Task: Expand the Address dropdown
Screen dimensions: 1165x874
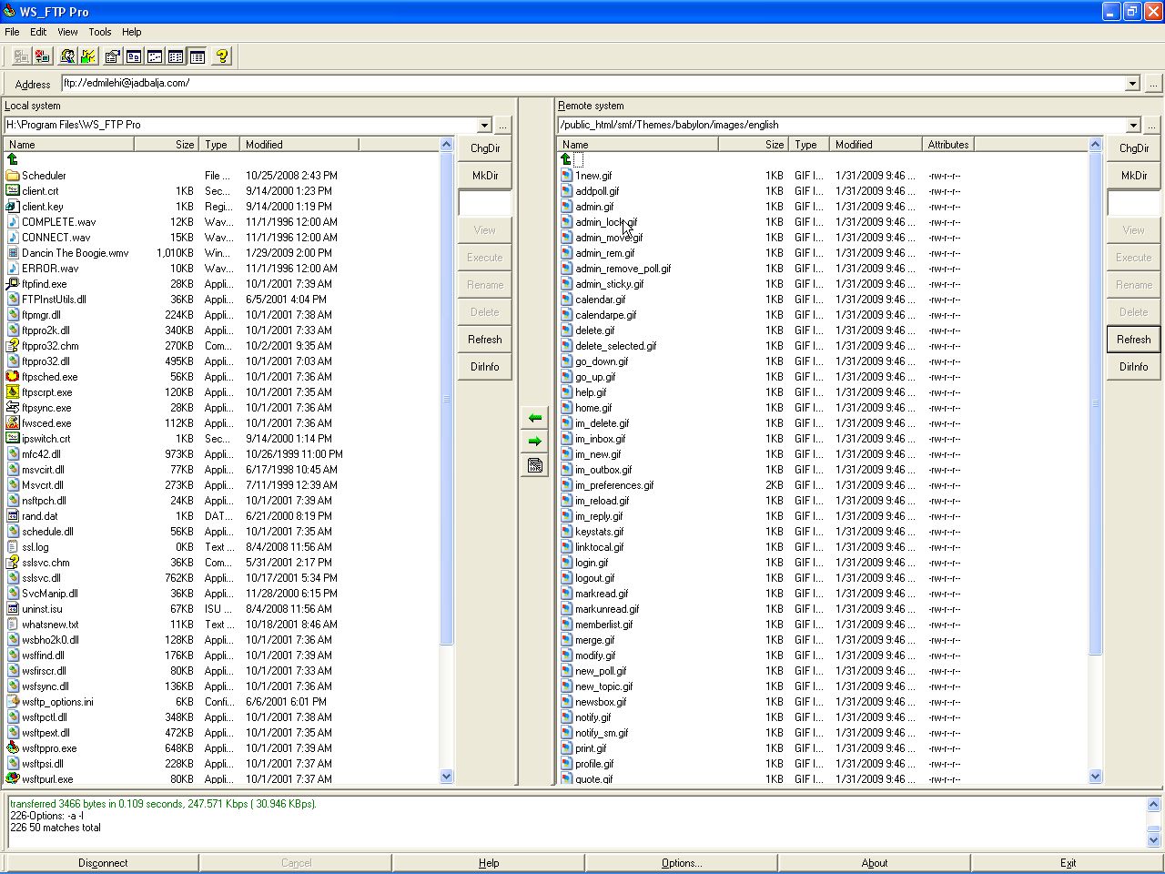Action: pos(1132,83)
